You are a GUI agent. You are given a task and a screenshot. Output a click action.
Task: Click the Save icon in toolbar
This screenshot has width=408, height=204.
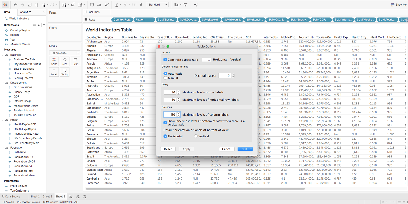tap(30, 5)
